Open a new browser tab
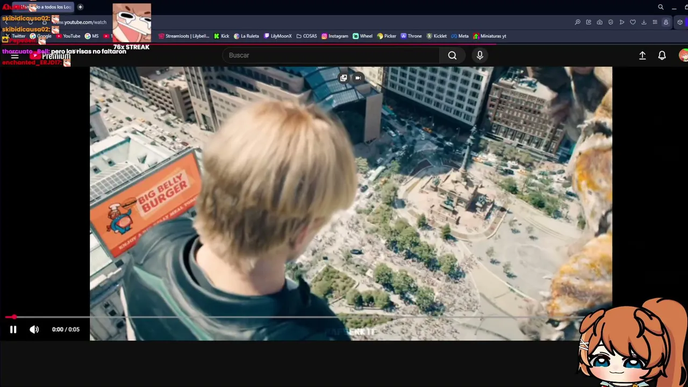688x387 pixels. click(x=80, y=7)
